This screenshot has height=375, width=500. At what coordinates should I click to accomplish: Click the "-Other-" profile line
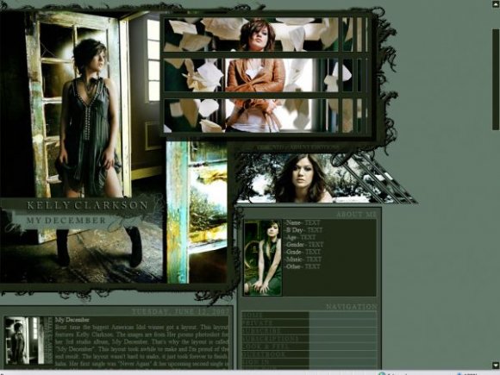[303, 266]
